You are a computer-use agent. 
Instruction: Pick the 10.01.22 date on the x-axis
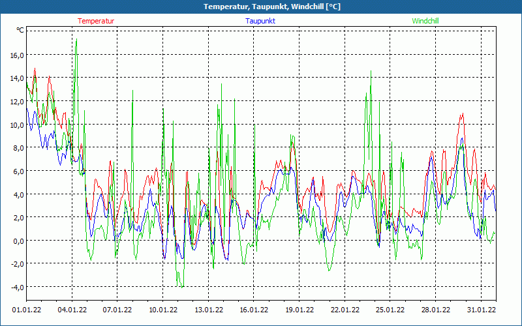[x=163, y=310]
